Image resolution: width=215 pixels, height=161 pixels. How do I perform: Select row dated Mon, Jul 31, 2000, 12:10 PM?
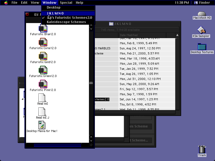point(135,79)
